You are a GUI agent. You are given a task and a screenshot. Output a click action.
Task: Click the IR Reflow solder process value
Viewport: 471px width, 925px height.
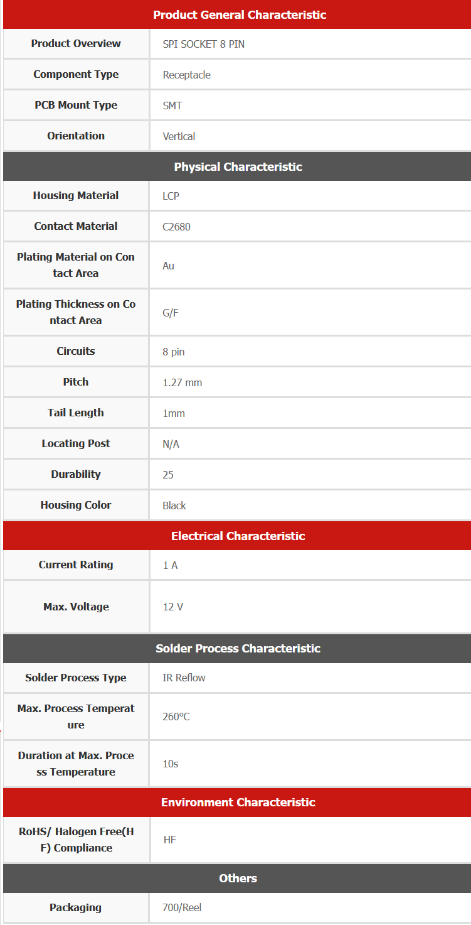[x=184, y=678]
